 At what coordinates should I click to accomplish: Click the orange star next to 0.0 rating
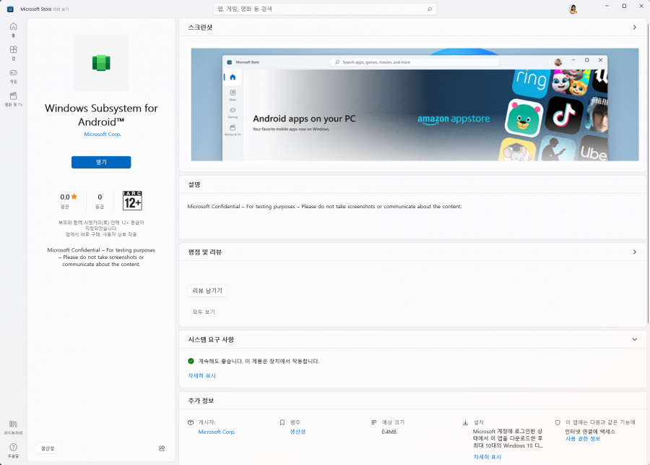click(x=74, y=197)
